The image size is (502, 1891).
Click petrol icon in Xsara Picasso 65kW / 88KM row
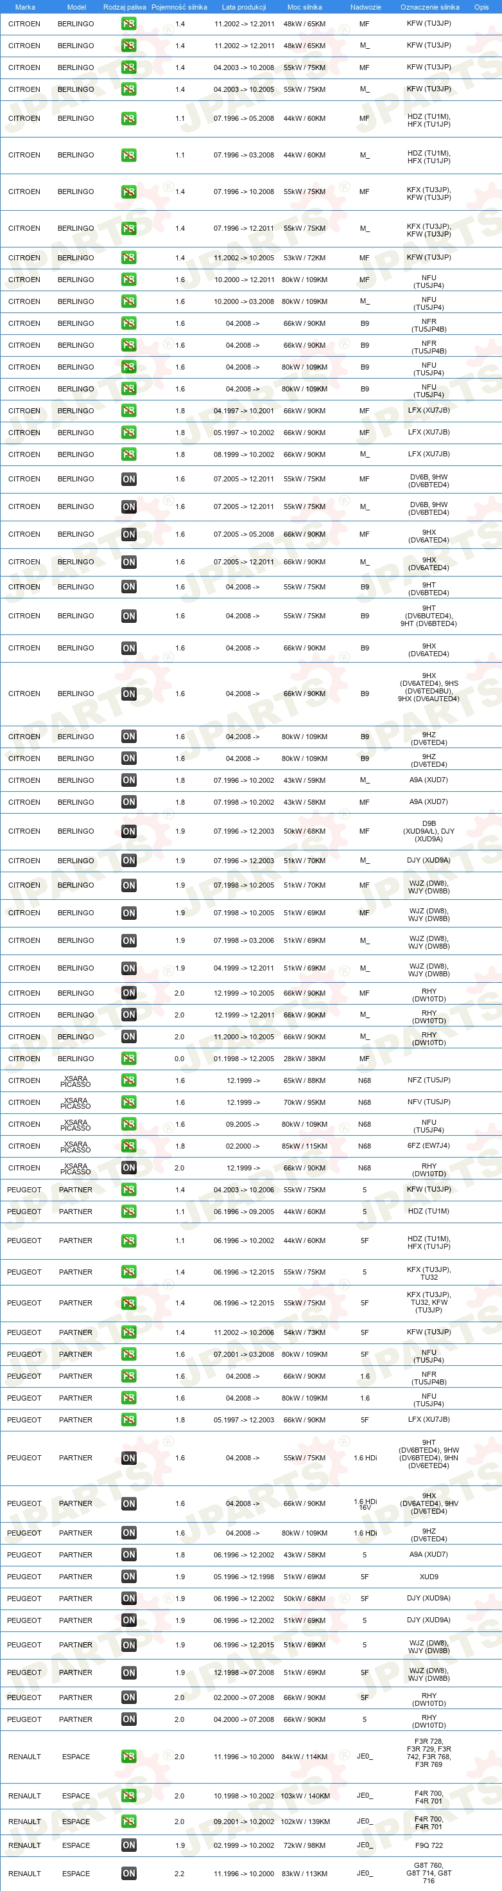[x=129, y=1080]
